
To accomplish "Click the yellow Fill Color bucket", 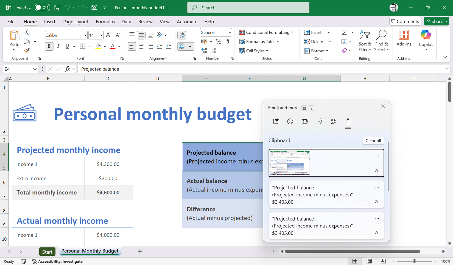I will coord(98,46).
